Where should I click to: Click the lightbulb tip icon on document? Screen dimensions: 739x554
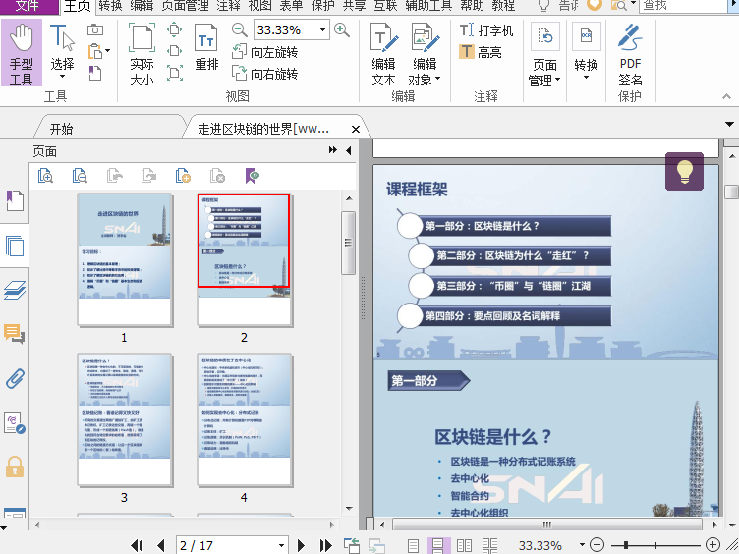click(x=684, y=171)
